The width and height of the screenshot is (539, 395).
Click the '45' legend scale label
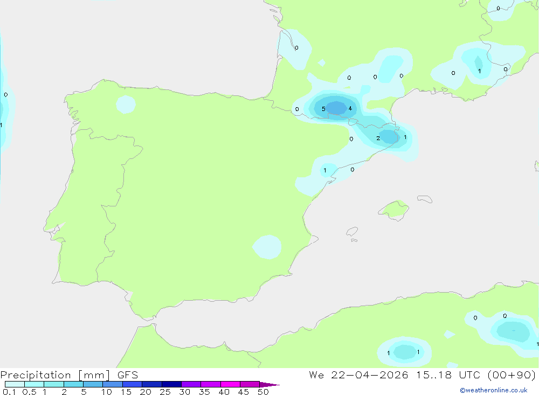(x=244, y=392)
